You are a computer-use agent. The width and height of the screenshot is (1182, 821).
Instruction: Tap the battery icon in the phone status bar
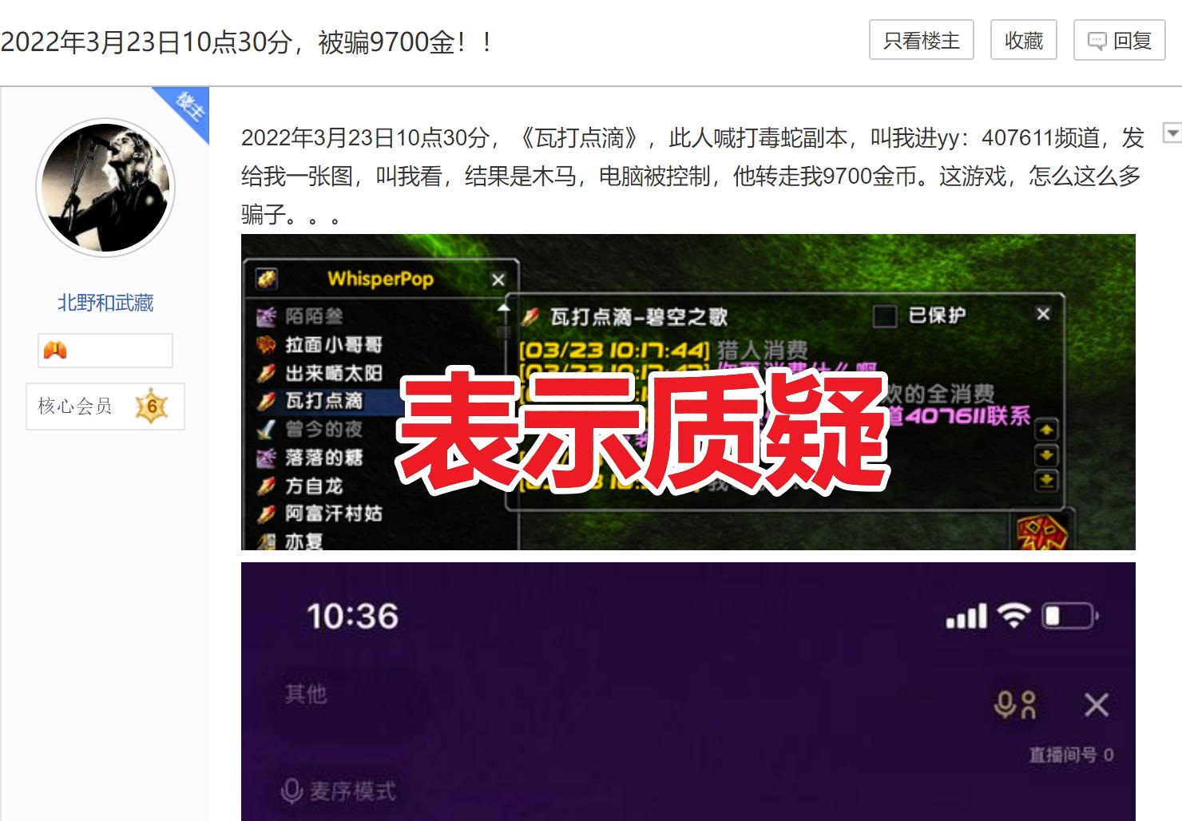coord(1069,616)
